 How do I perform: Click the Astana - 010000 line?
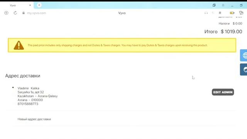coord(30,100)
